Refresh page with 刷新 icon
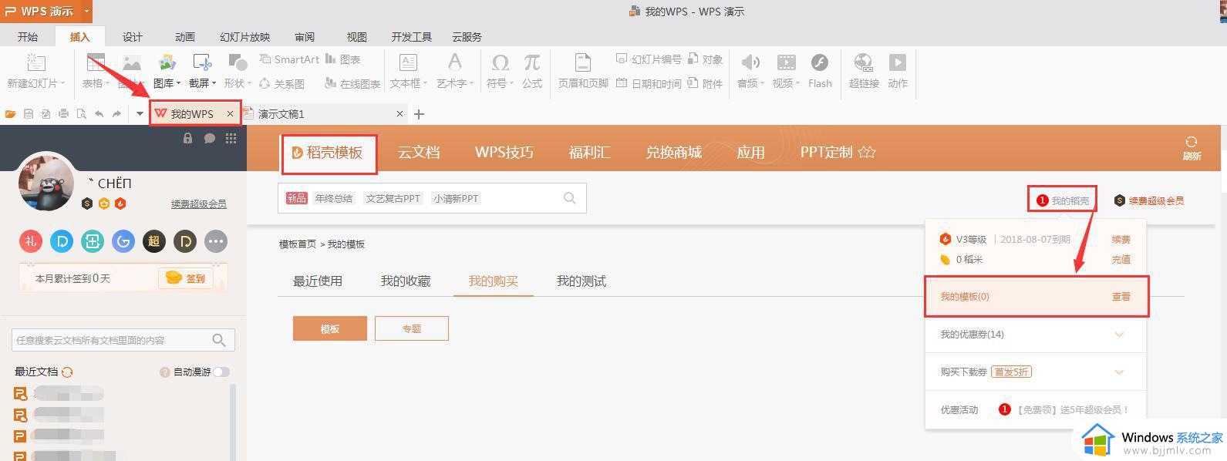The height and width of the screenshot is (461, 1227). click(1192, 148)
